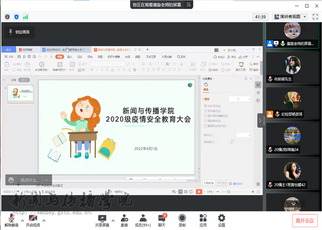Screen dimensions: 322x230
Task: Collapse the participant sidebar with the side chevron
Action: click(260, 120)
